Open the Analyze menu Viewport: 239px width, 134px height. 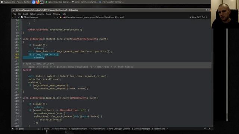[41, 14]
